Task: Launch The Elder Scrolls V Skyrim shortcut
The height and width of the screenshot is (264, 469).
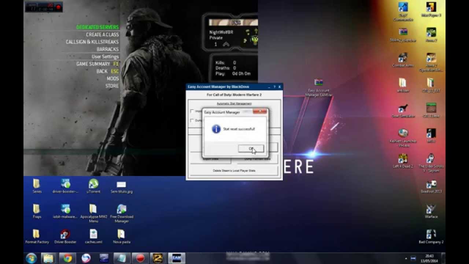Action: [x=431, y=163]
